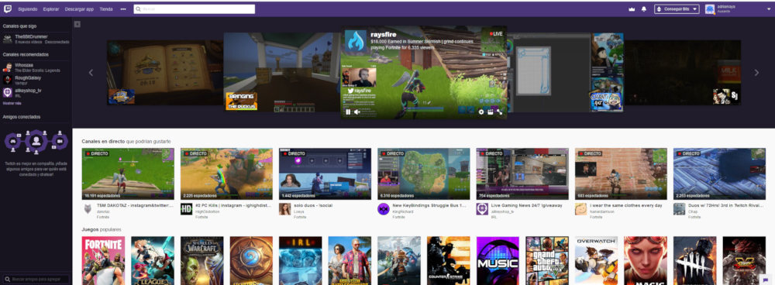The image size is (775, 285).
Task: Toggle fullscreen on featured player
Action: click(500, 112)
